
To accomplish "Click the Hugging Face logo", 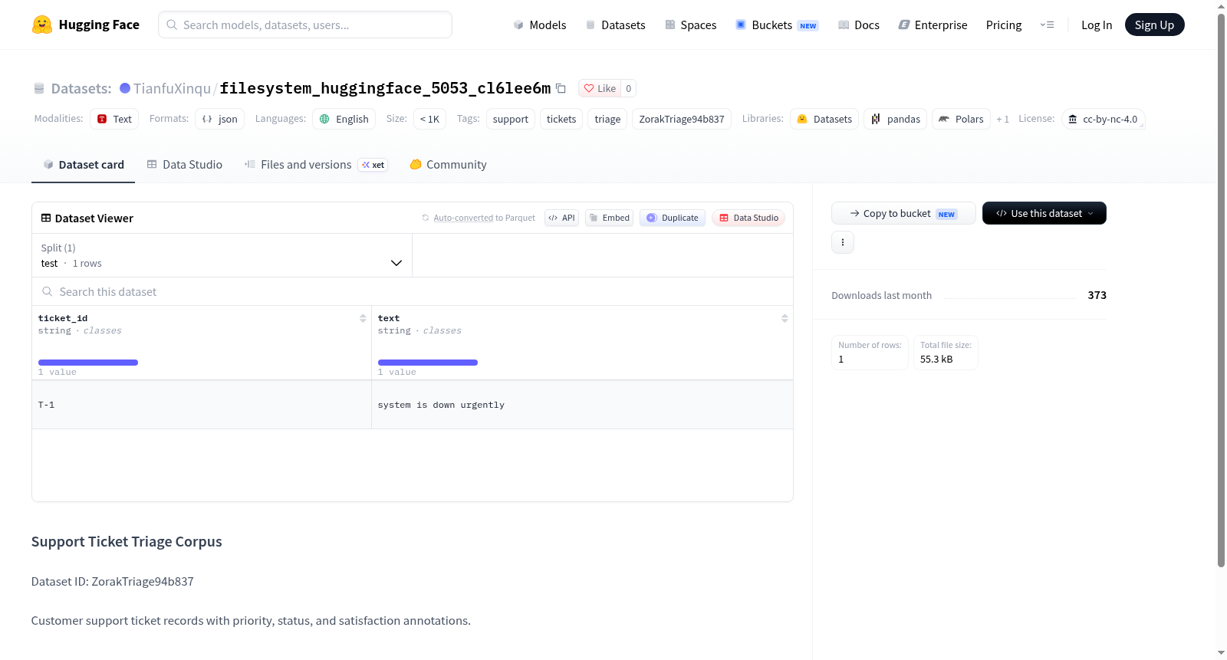I will 85,25.
